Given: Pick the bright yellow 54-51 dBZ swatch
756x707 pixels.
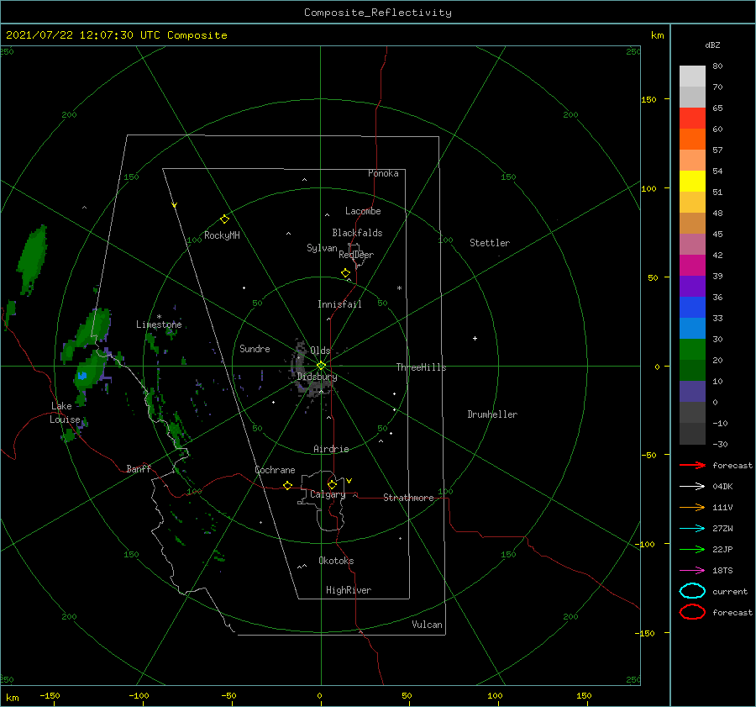Looking at the screenshot, I should (x=692, y=182).
